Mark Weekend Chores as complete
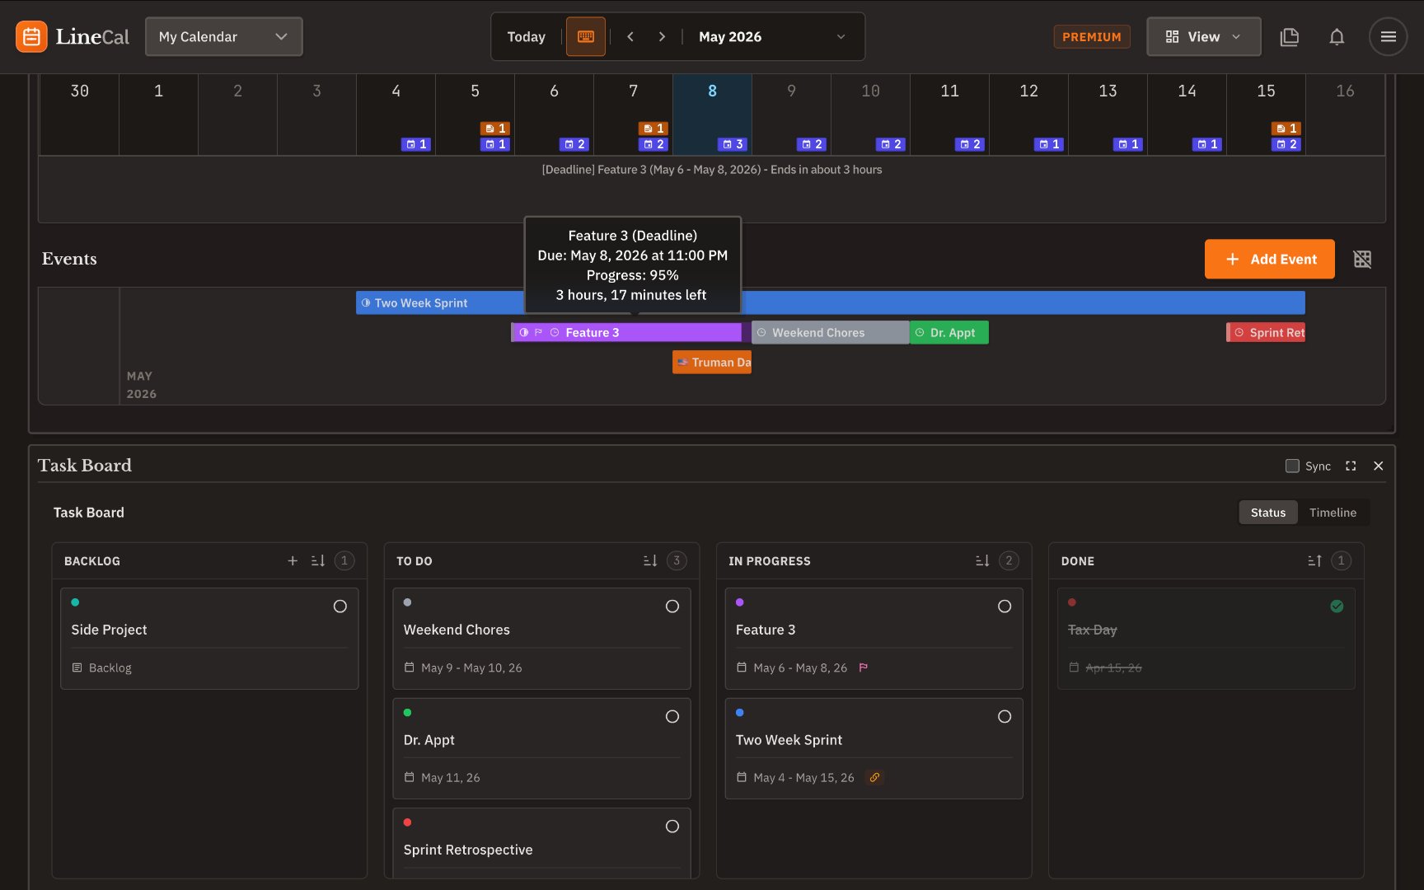Viewport: 1424px width, 890px height. click(x=672, y=607)
